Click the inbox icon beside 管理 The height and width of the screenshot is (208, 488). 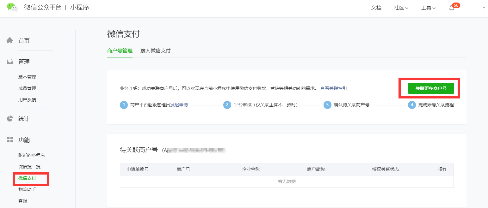10,62
